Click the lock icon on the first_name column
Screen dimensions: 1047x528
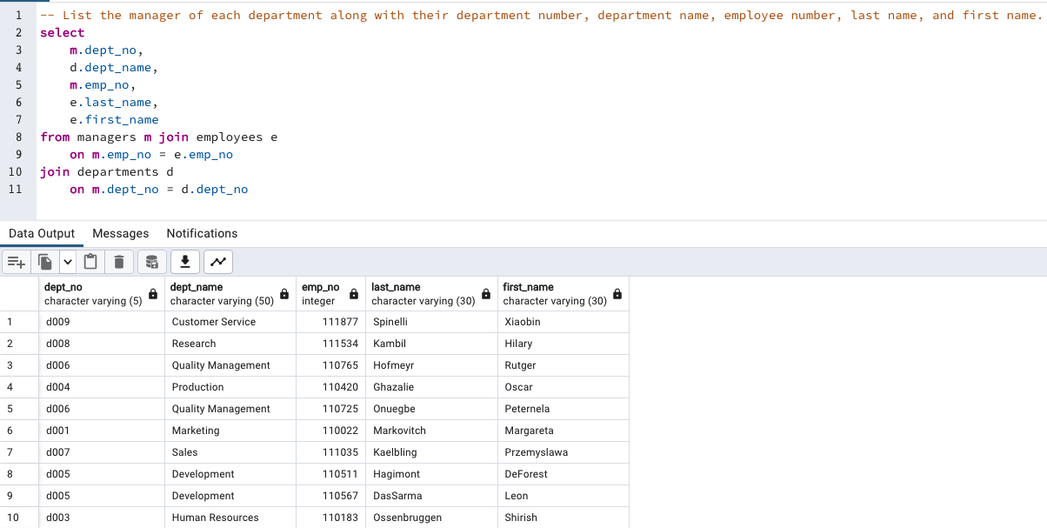pyautogui.click(x=617, y=293)
